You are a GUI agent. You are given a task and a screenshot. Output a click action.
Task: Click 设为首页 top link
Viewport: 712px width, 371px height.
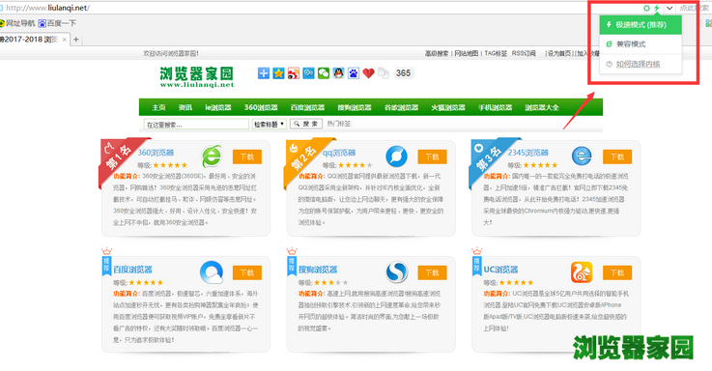tap(559, 53)
